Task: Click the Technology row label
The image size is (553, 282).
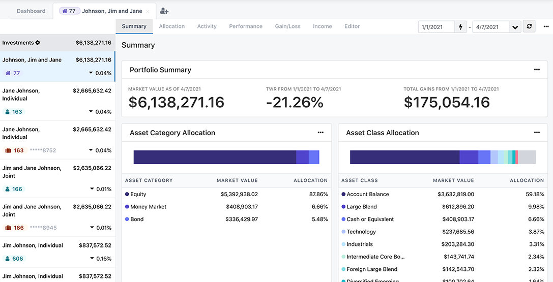Action: [x=361, y=232]
